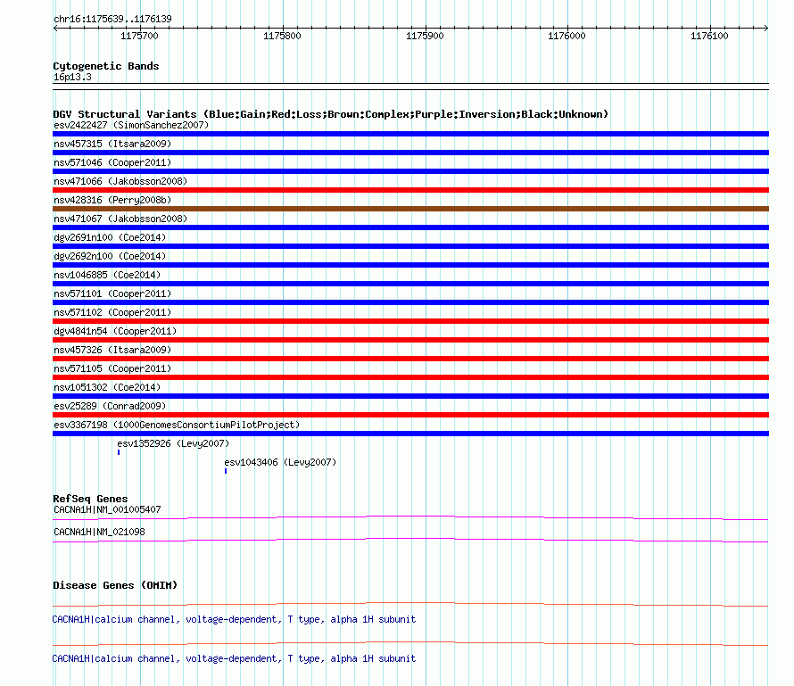Select the nsv457315 (Itsara2009) variant label
Image resolution: width=794 pixels, height=686 pixels.
point(112,144)
